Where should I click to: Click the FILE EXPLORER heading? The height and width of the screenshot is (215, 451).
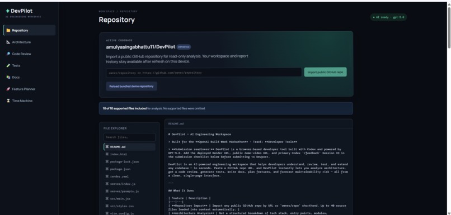tap(115, 128)
